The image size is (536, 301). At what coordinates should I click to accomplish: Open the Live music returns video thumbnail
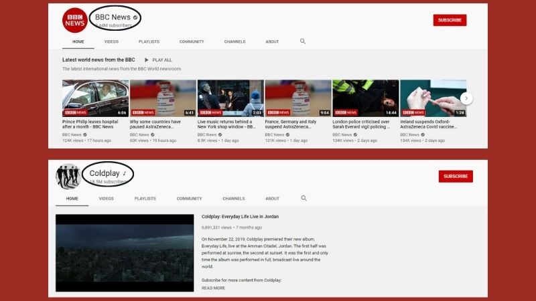(x=230, y=98)
